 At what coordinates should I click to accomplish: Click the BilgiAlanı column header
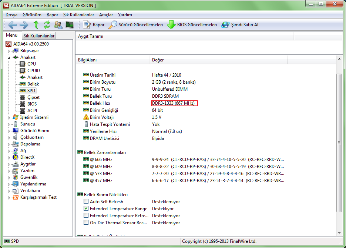pyautogui.click(x=112, y=60)
